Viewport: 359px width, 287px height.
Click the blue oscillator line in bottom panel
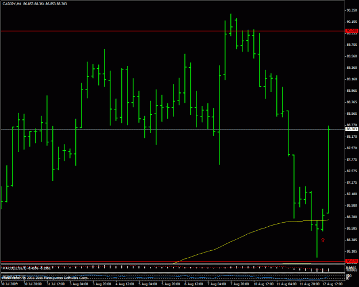click(164, 277)
